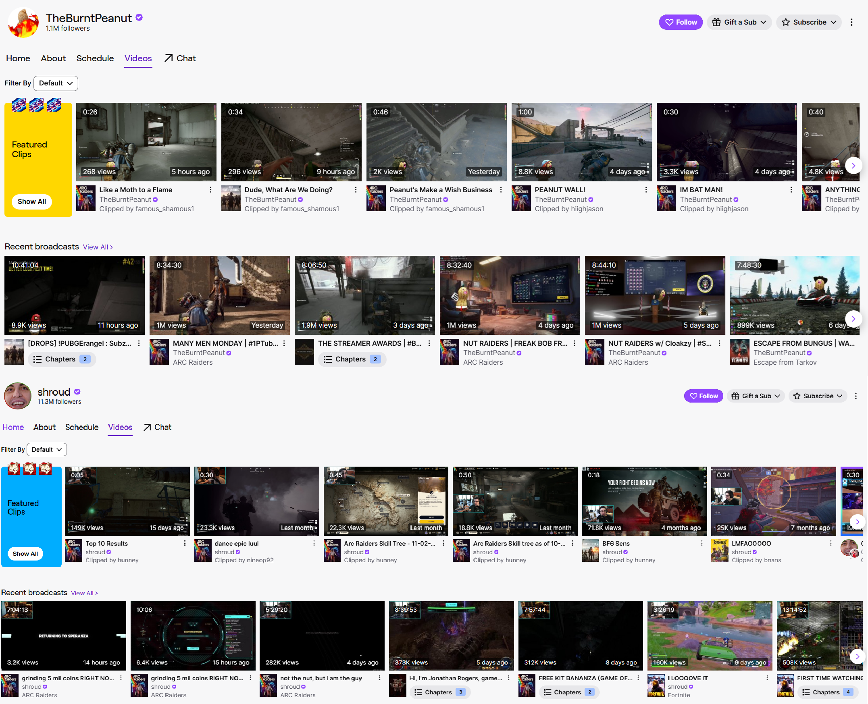Switch to TheBurntPeanut's Schedule tab
This screenshot has height=704, width=868.
[x=95, y=58]
